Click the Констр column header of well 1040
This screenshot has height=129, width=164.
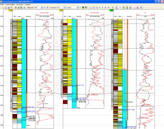click(x=129, y=17)
